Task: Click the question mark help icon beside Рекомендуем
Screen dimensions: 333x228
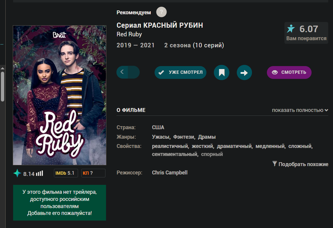Action: click(161, 12)
